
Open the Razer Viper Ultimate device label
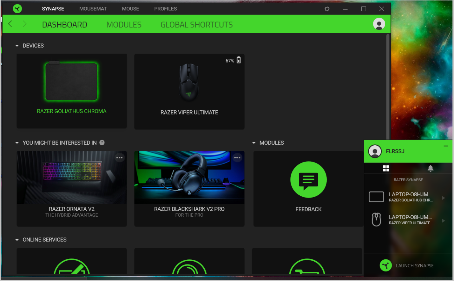(x=189, y=113)
